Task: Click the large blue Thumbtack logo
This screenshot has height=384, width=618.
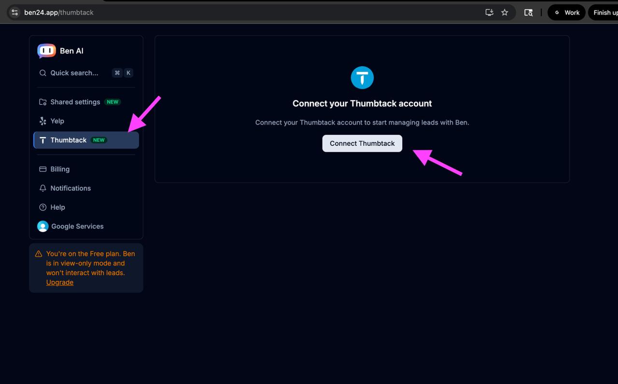Action: point(362,77)
